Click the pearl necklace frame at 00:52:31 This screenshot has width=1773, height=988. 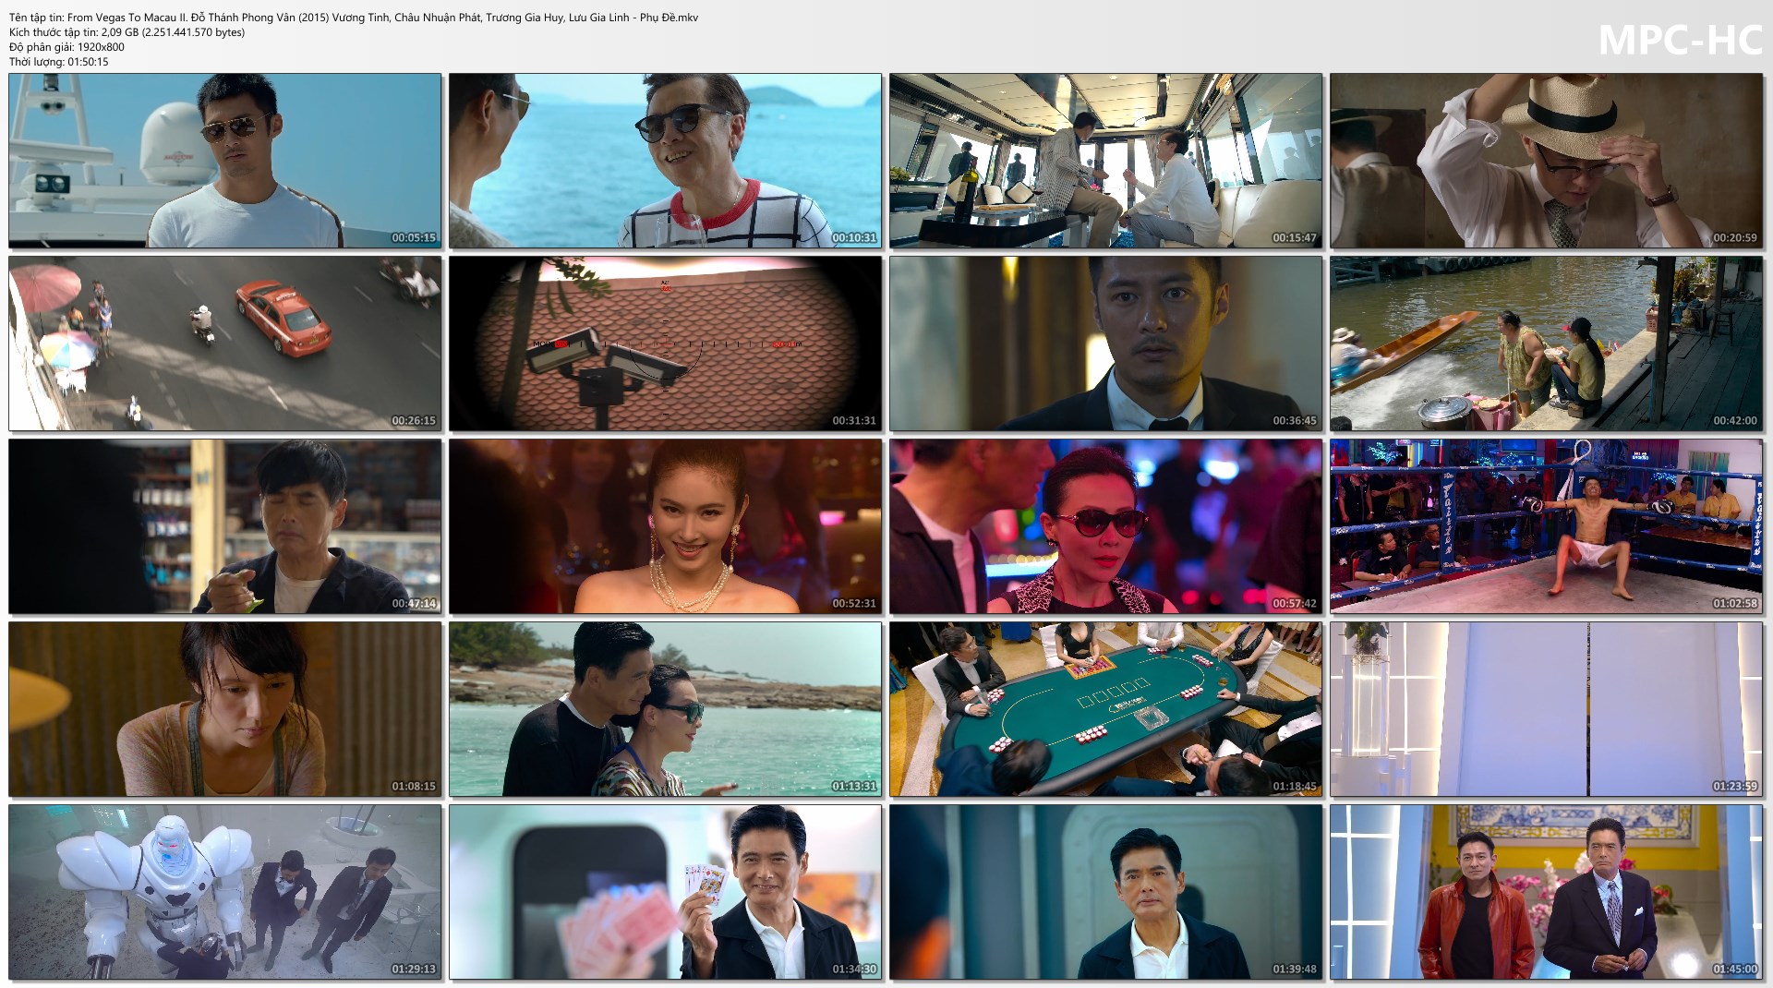click(x=666, y=526)
